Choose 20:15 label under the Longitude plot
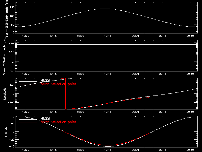This screenshot has height=152, width=202. click(x=163, y=112)
